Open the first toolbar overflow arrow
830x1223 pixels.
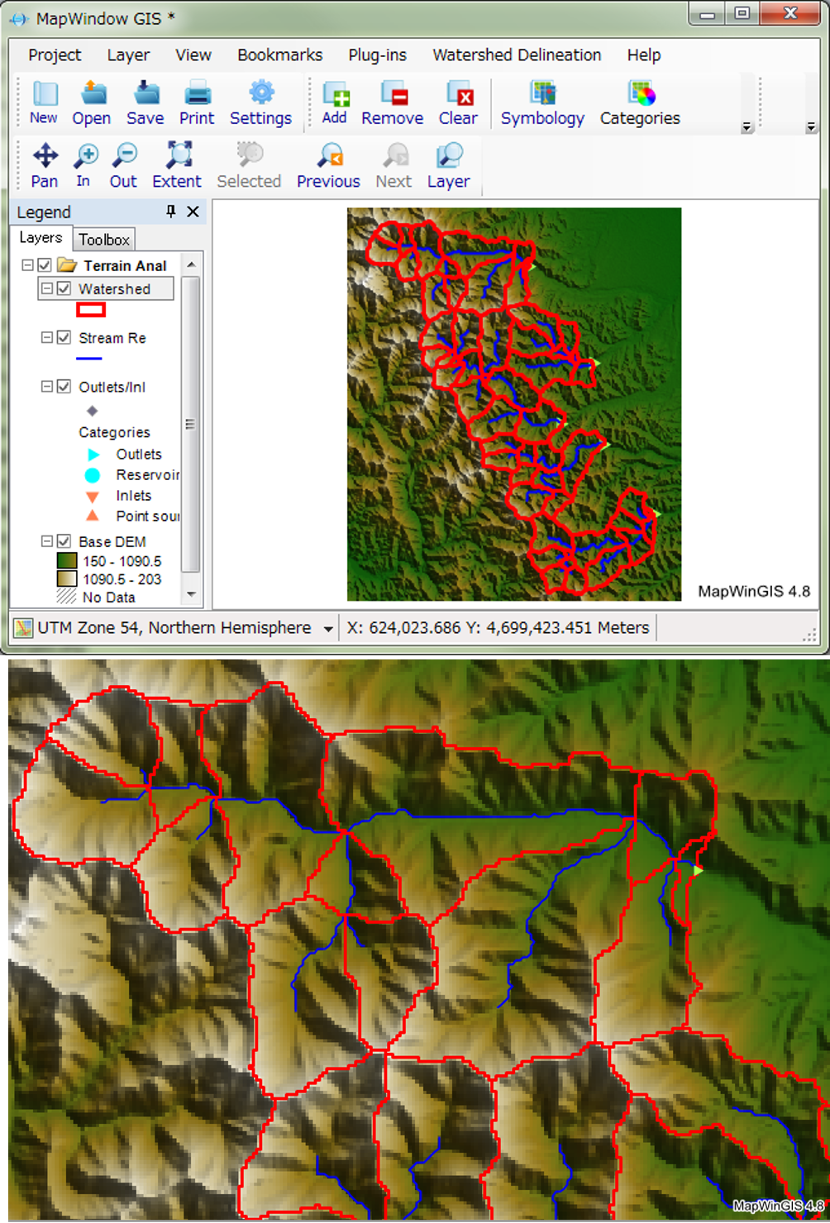click(x=747, y=127)
